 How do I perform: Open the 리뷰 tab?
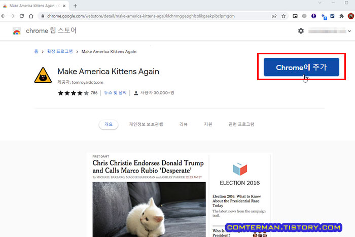[x=184, y=124]
